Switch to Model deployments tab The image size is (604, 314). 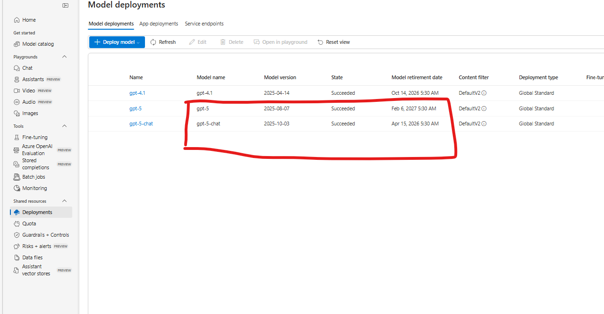coord(111,24)
